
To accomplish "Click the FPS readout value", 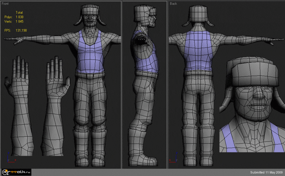I will tap(21, 30).
